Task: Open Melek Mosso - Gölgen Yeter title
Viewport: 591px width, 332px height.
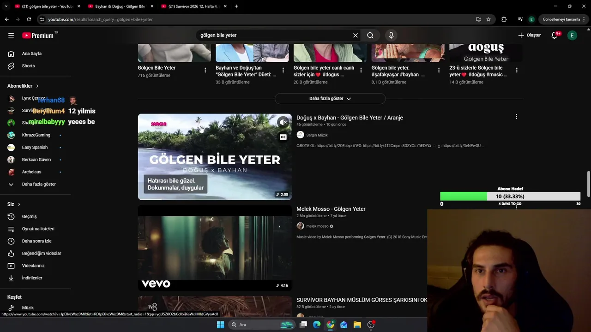Action: (x=331, y=209)
